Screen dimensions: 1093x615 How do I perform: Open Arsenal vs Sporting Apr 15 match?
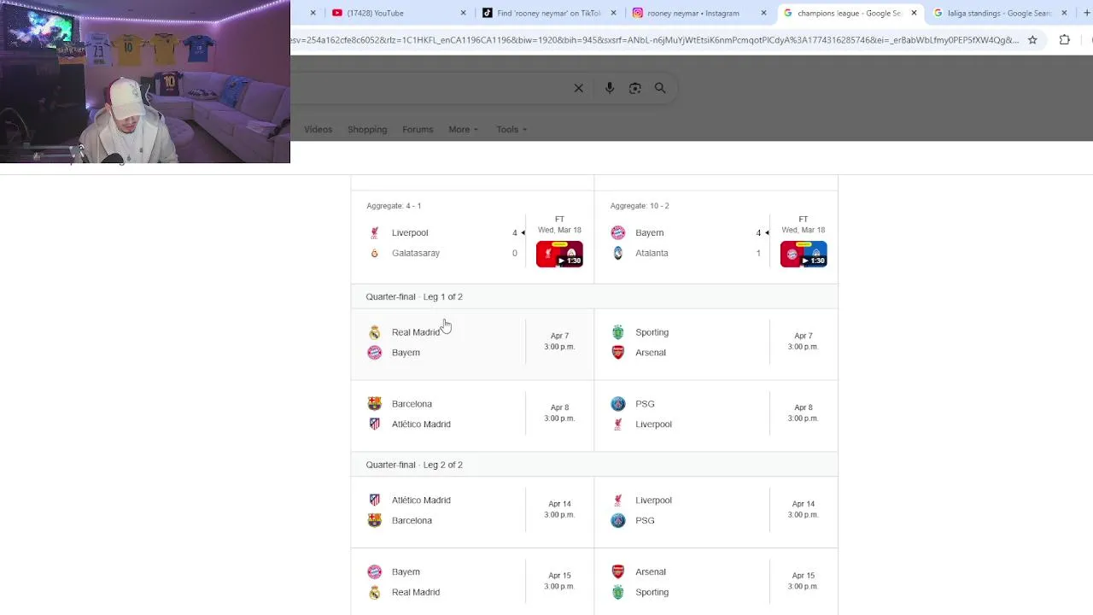point(716,583)
